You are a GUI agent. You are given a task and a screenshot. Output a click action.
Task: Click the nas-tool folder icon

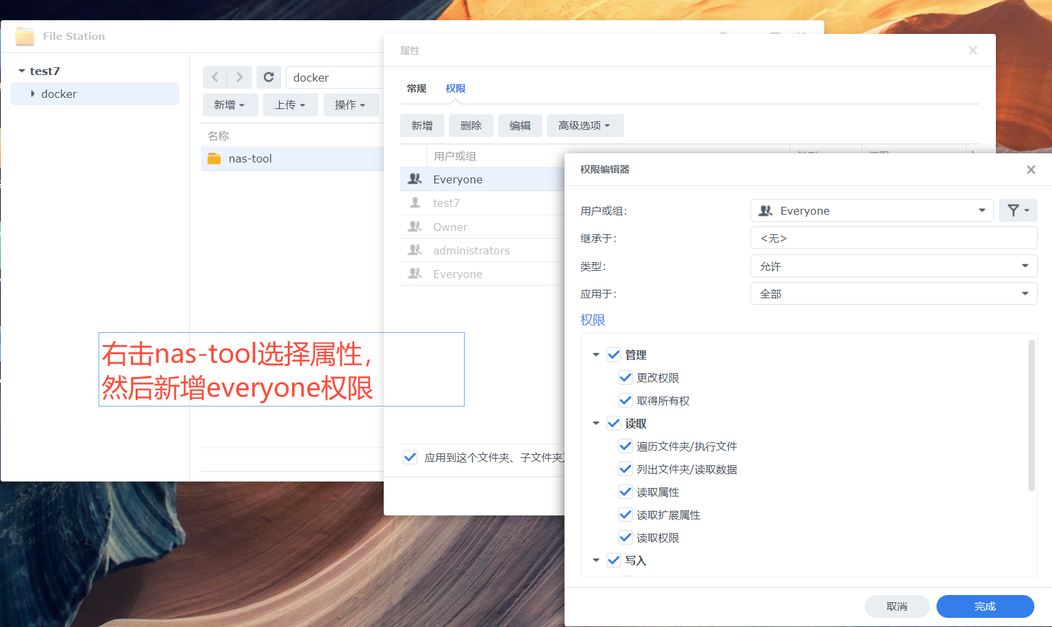[x=214, y=159]
